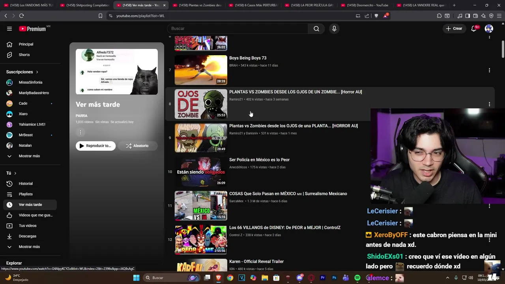This screenshot has height=284, width=505.
Task: Open Brave Rewards triangle icon
Action: [x=385, y=16]
